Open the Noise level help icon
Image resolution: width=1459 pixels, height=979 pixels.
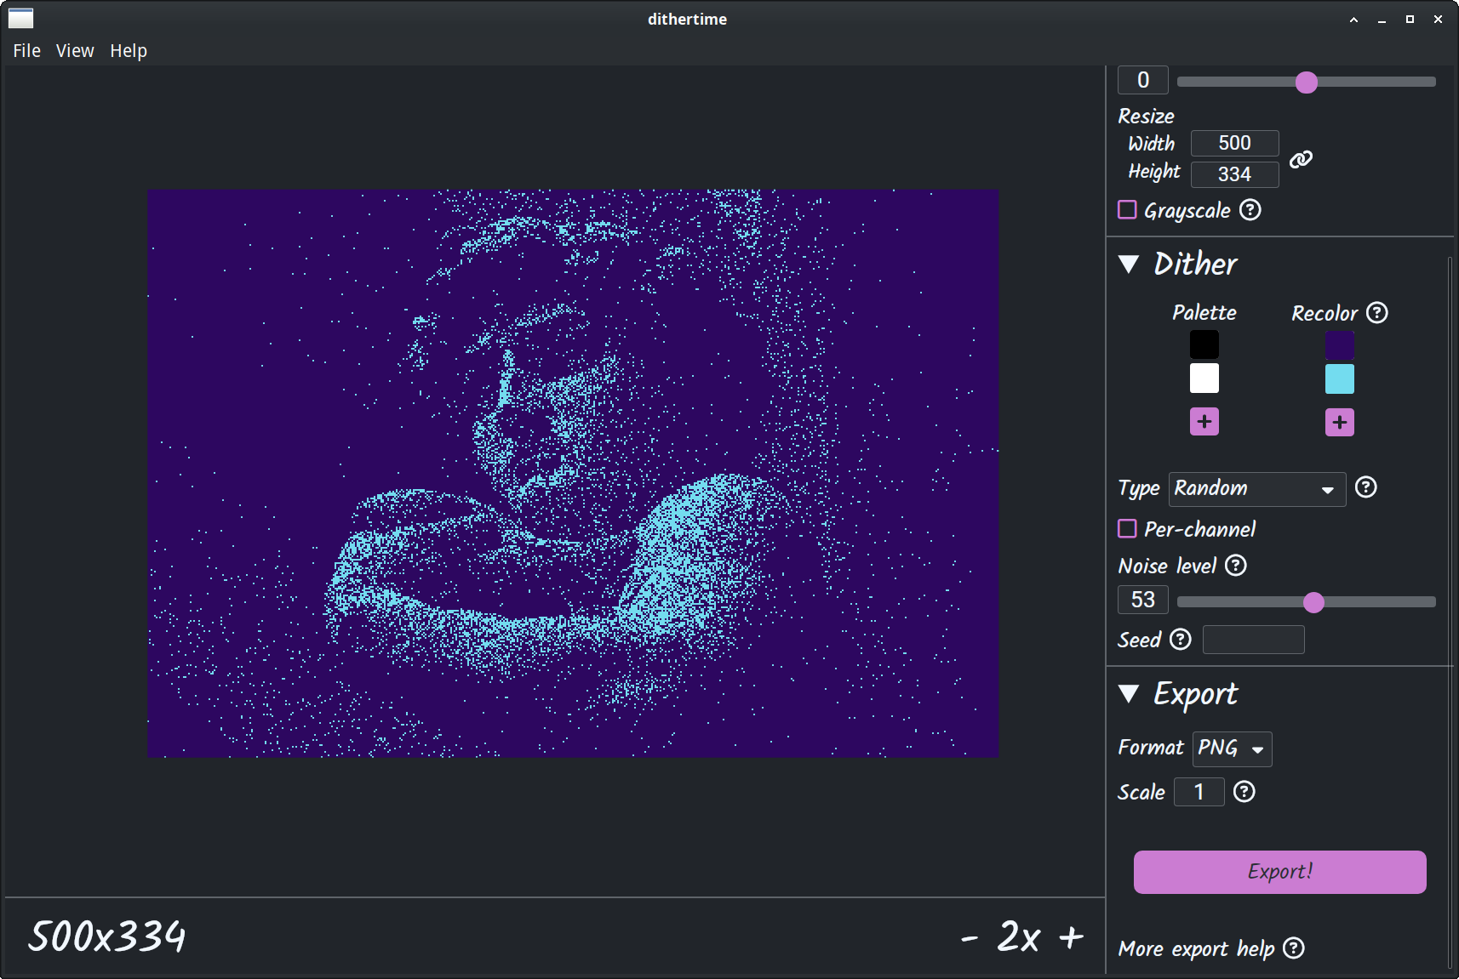pyautogui.click(x=1235, y=566)
